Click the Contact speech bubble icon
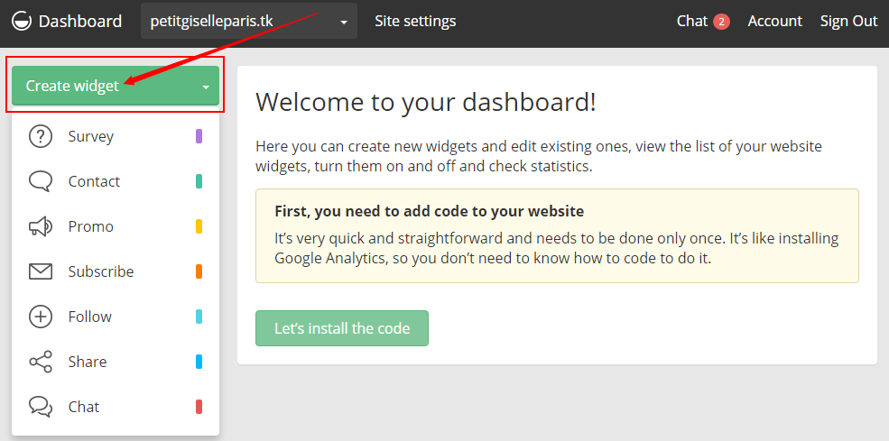889x441 pixels. tap(41, 181)
